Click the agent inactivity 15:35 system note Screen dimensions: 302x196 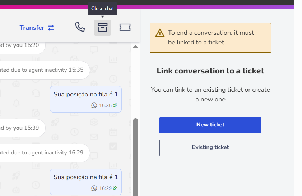[x=44, y=70]
